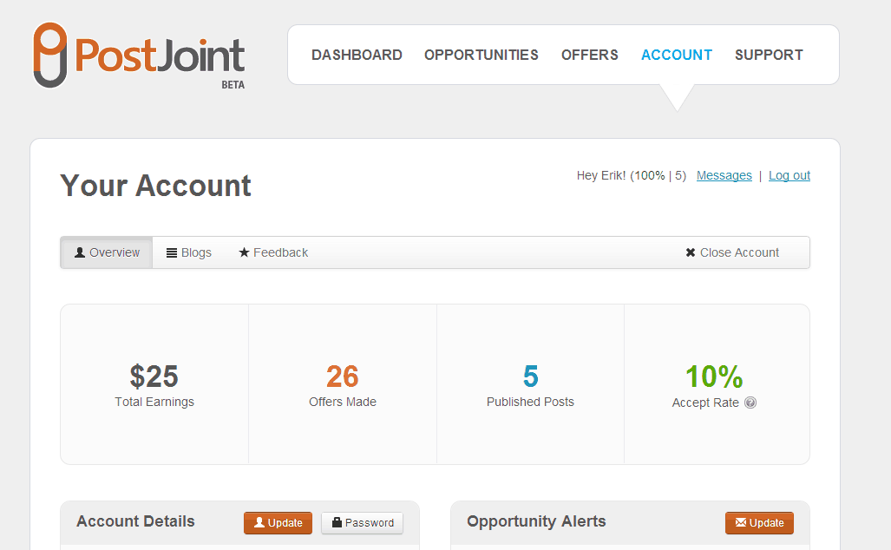Click the 10% Accept Rate value

pos(714,376)
